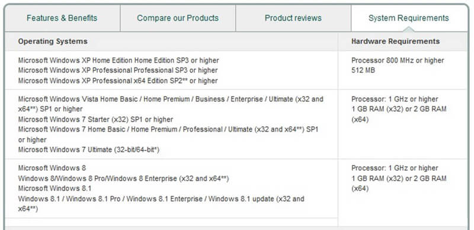
Task: Click the Processor 800 MHz or higher text
Action: [x=398, y=60]
